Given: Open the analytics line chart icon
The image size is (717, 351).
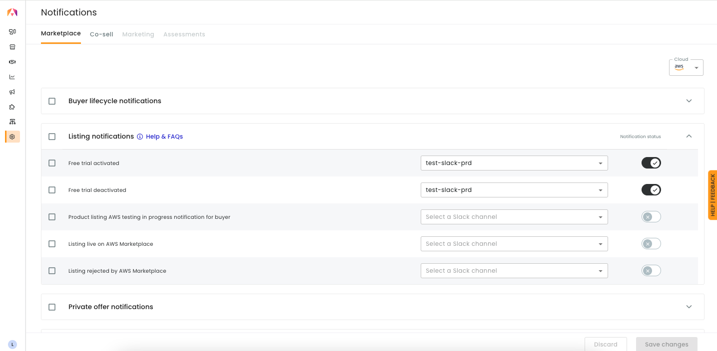Looking at the screenshot, I should [x=12, y=77].
